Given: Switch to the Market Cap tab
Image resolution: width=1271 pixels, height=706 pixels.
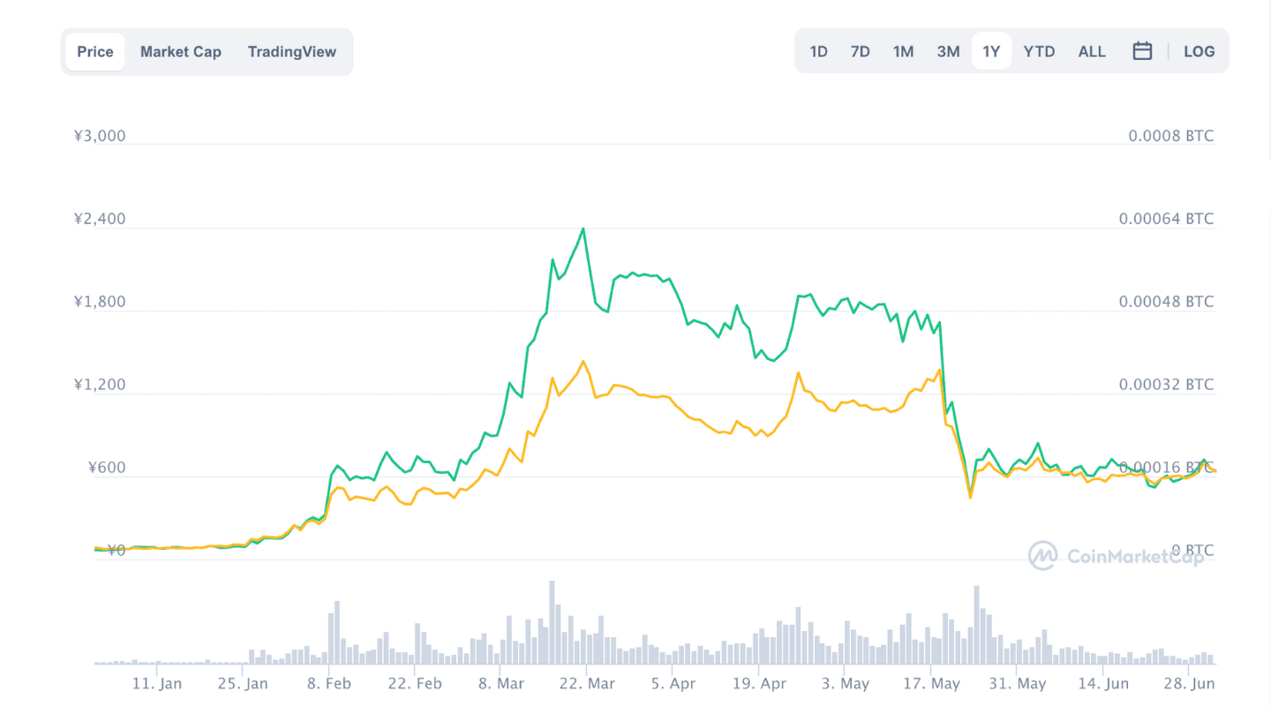Looking at the screenshot, I should pos(181,51).
